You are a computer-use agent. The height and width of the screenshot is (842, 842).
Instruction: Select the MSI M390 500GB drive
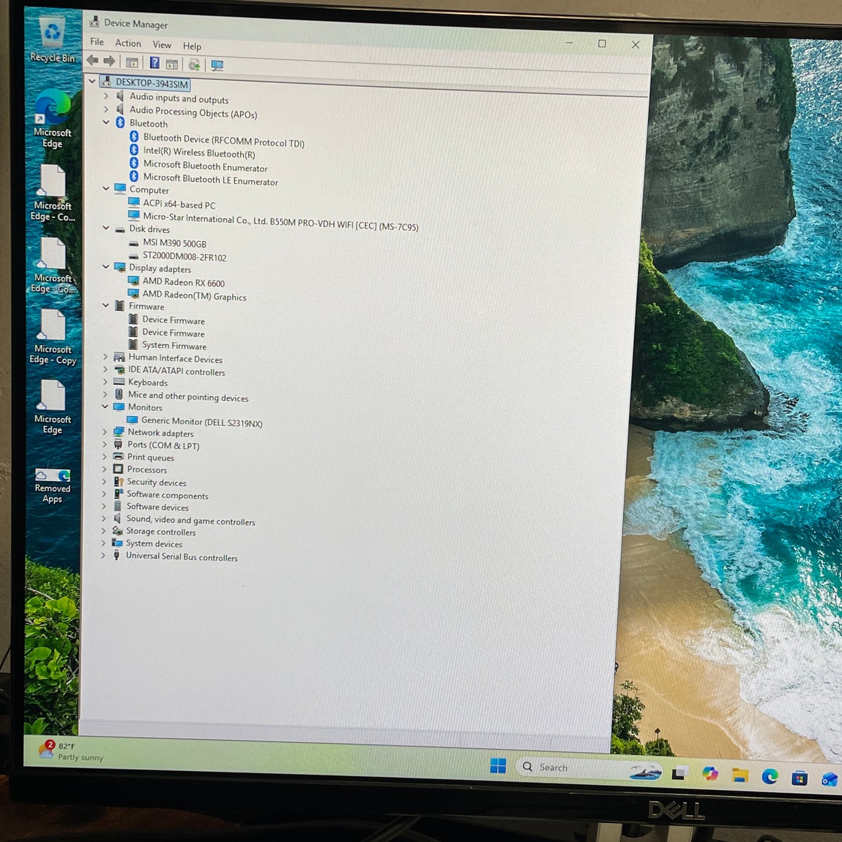pyautogui.click(x=175, y=243)
